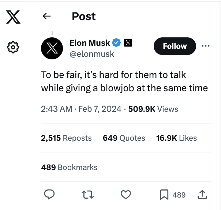Click the X logo in sidebar
The width and height of the screenshot is (221, 210).
tap(13, 17)
